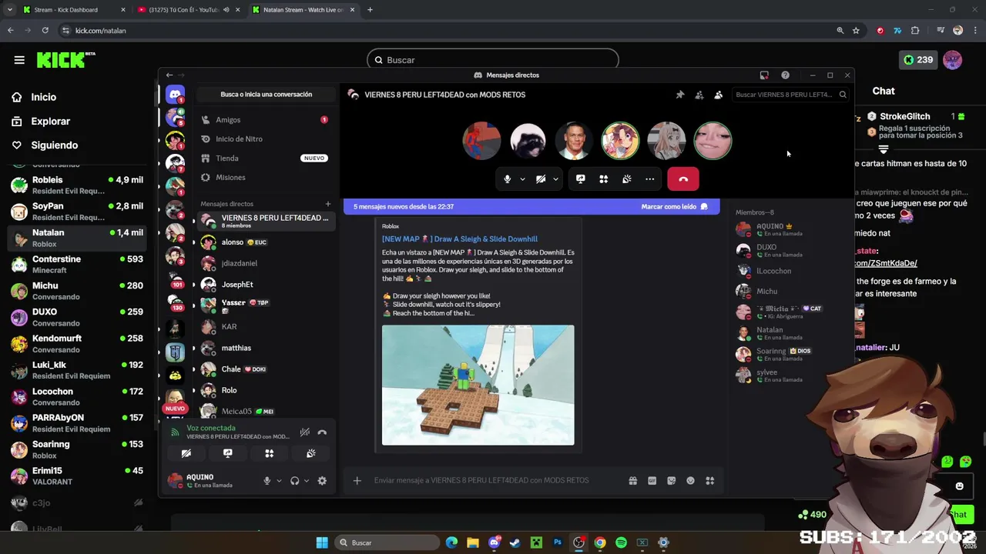Deafen with headphones icon in user panel
The width and height of the screenshot is (986, 554).
coord(294,481)
